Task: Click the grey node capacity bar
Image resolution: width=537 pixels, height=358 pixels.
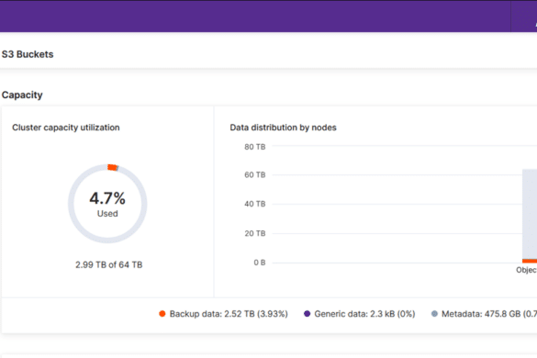Action: click(x=530, y=214)
